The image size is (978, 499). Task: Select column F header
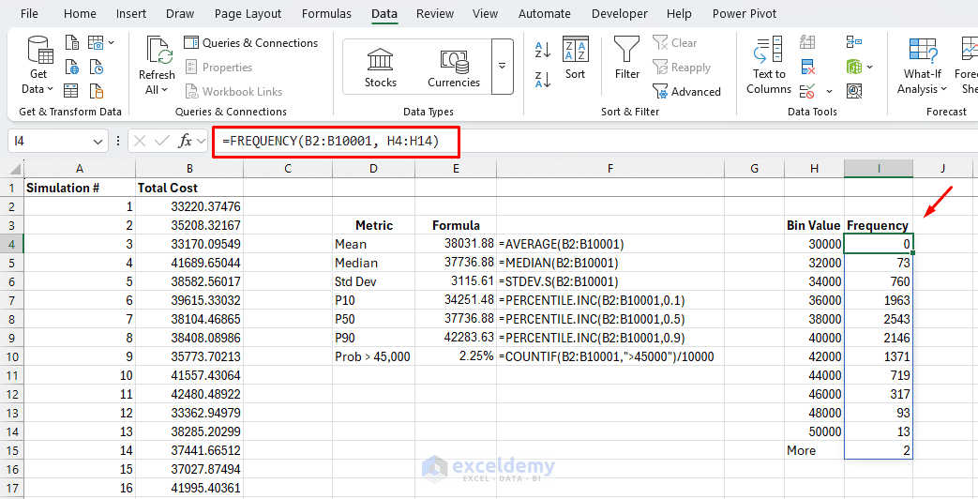point(610,169)
